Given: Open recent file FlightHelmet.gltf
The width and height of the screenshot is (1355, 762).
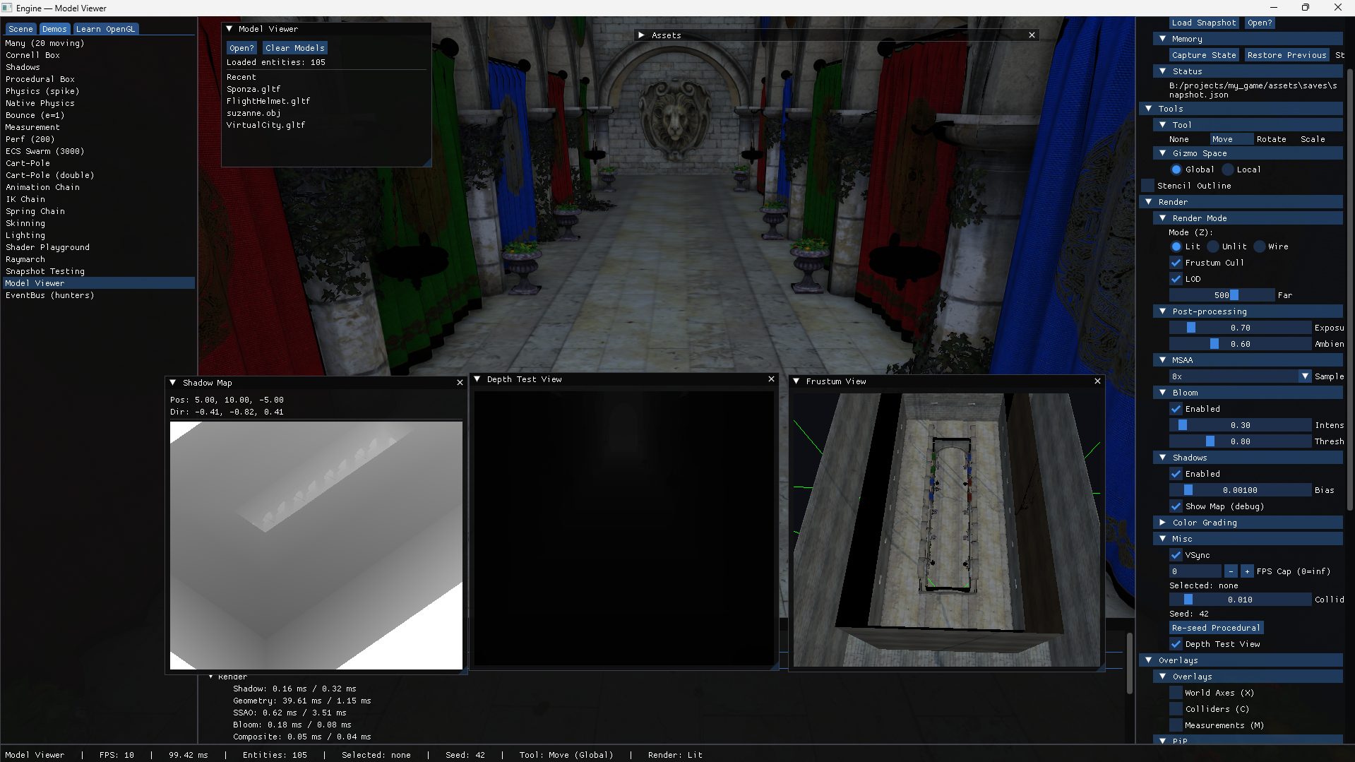Looking at the screenshot, I should pyautogui.click(x=268, y=101).
